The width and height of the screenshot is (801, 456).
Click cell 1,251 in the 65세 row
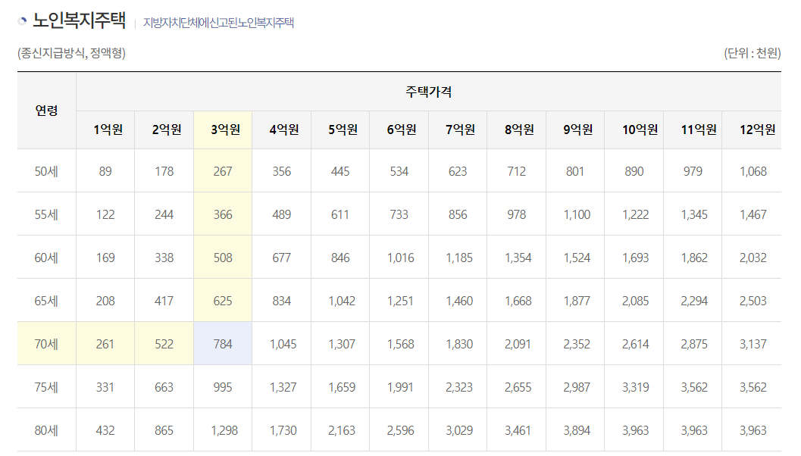(x=399, y=301)
